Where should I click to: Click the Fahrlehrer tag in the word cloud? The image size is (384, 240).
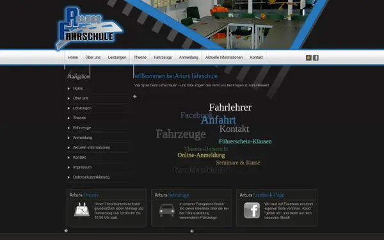[x=230, y=108]
